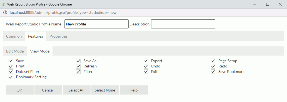Click the green app icon in title bar
The image size is (287, 102).
(x=4, y=4)
